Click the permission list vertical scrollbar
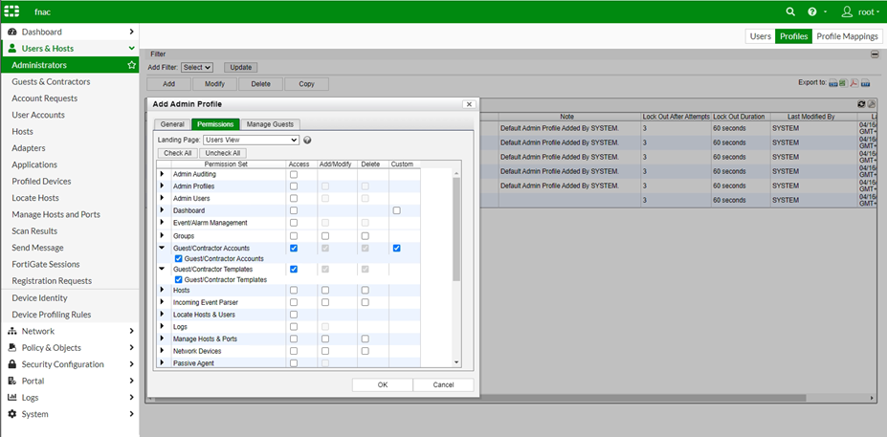Viewport: 887px width, 437px height. click(x=456, y=229)
